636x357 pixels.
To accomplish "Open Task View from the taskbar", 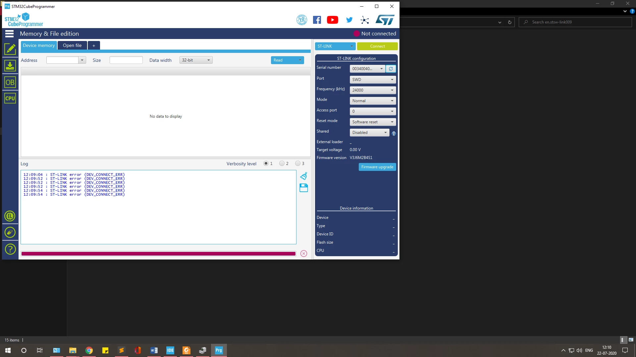I will tap(39, 350).
